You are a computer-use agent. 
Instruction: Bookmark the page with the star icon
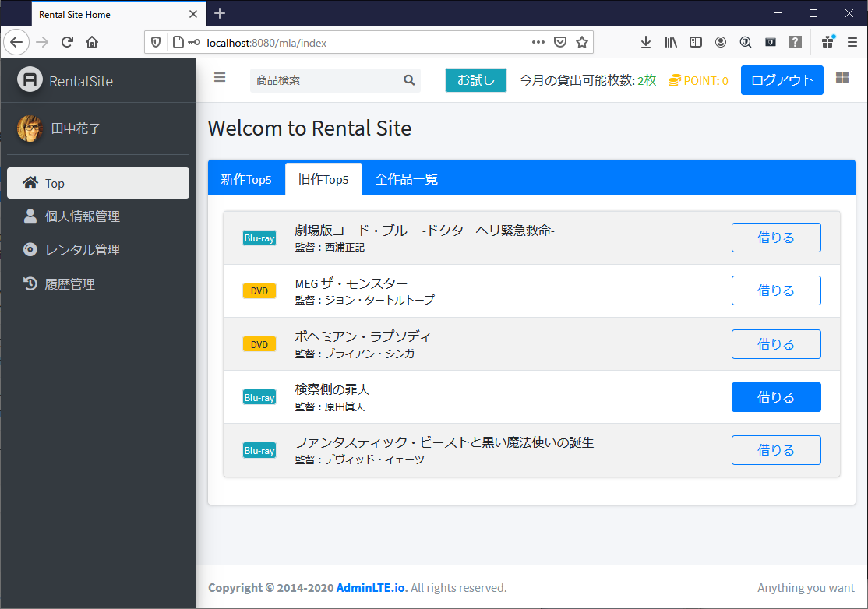click(581, 42)
